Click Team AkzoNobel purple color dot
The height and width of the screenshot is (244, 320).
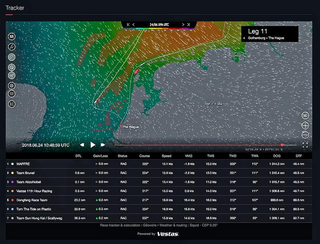pos(12,182)
